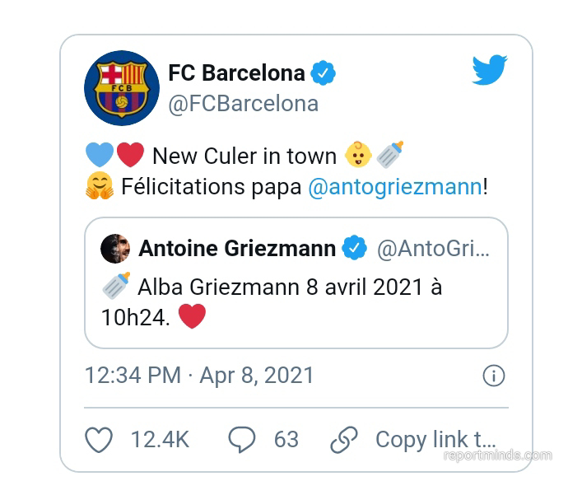Reply using the speech bubble icon

pyautogui.click(x=242, y=440)
